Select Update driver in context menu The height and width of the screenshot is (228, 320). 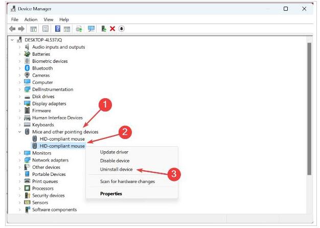(114, 152)
